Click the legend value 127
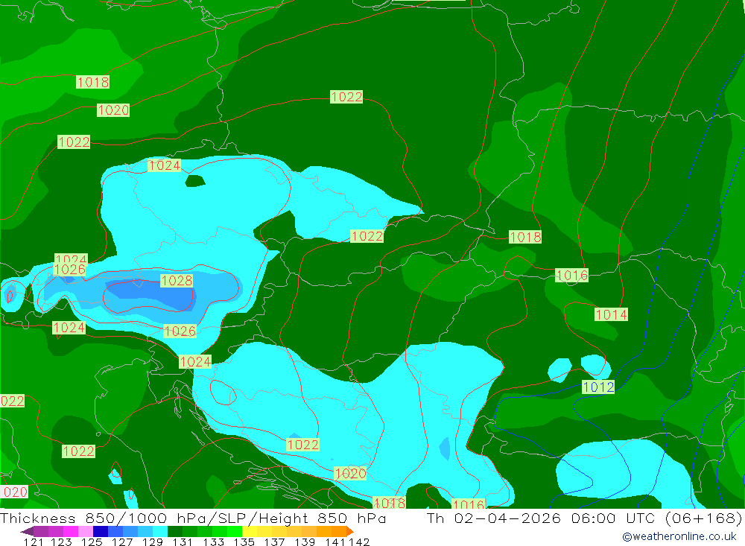Image resolution: width=745 pixels, height=546 pixels. [122, 542]
